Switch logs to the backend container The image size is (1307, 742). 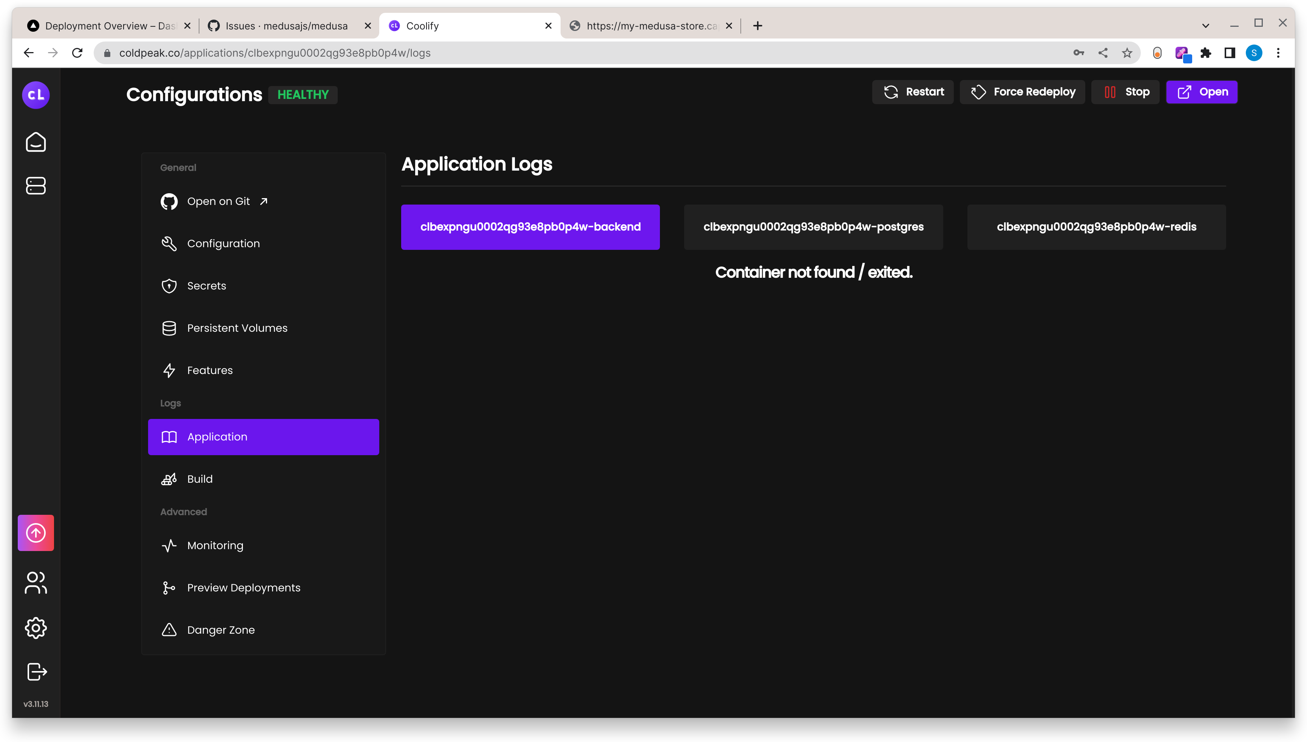click(x=530, y=227)
